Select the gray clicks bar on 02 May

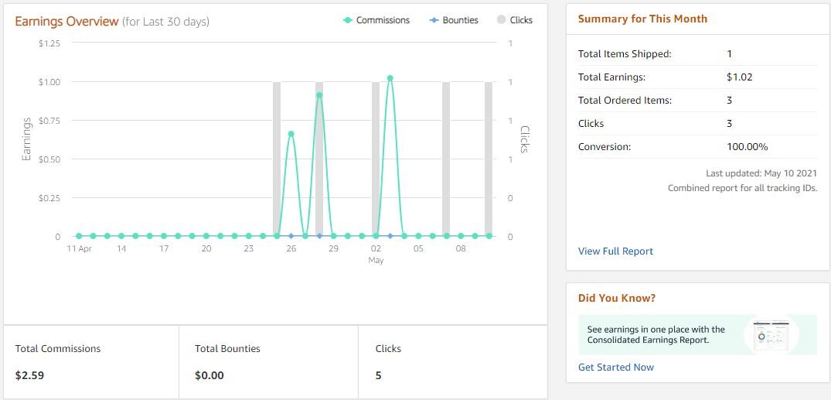[x=376, y=159]
